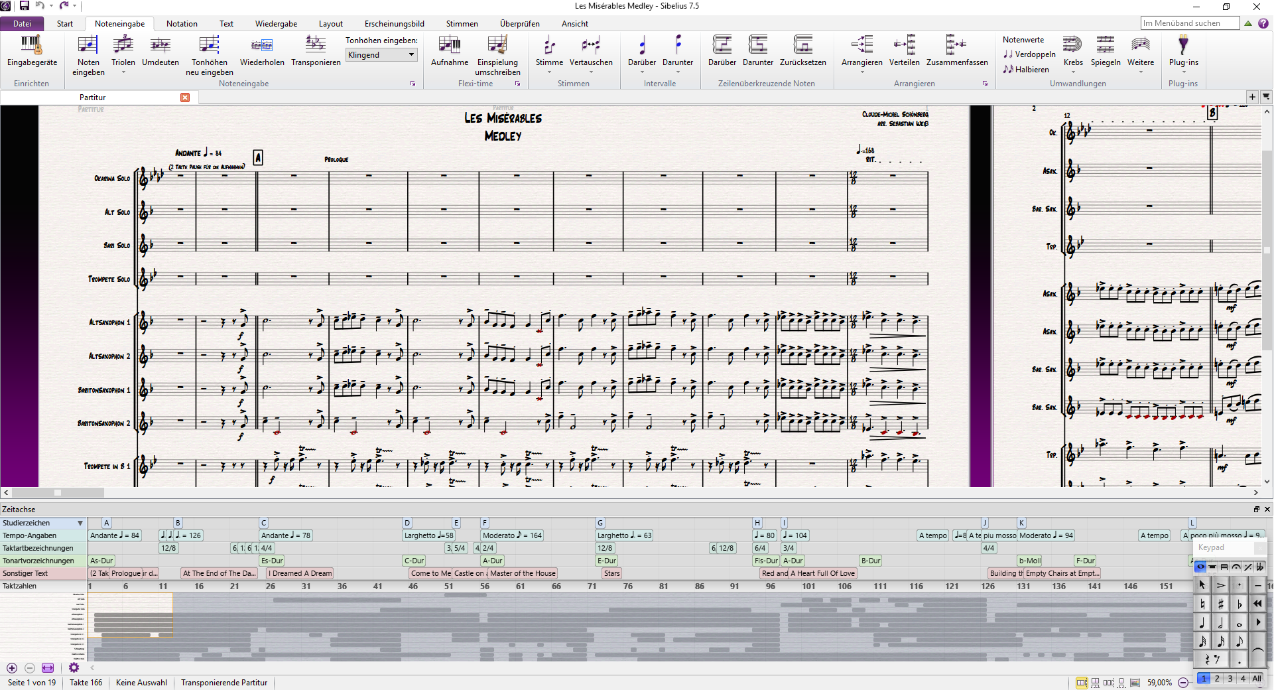Click the help question mark icon
1274x690 pixels.
click(1263, 23)
